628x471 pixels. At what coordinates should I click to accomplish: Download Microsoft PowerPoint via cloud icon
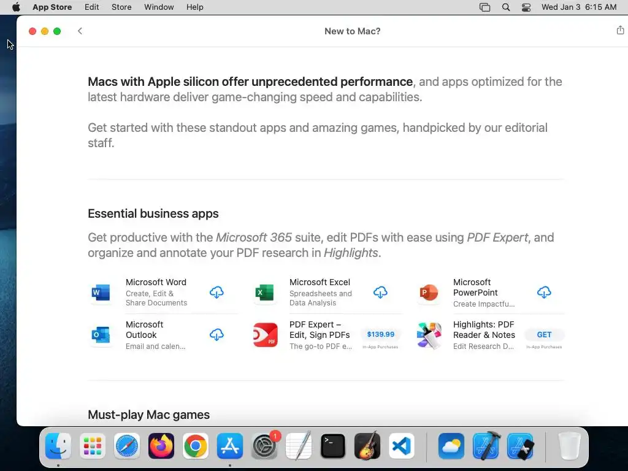[544, 293]
